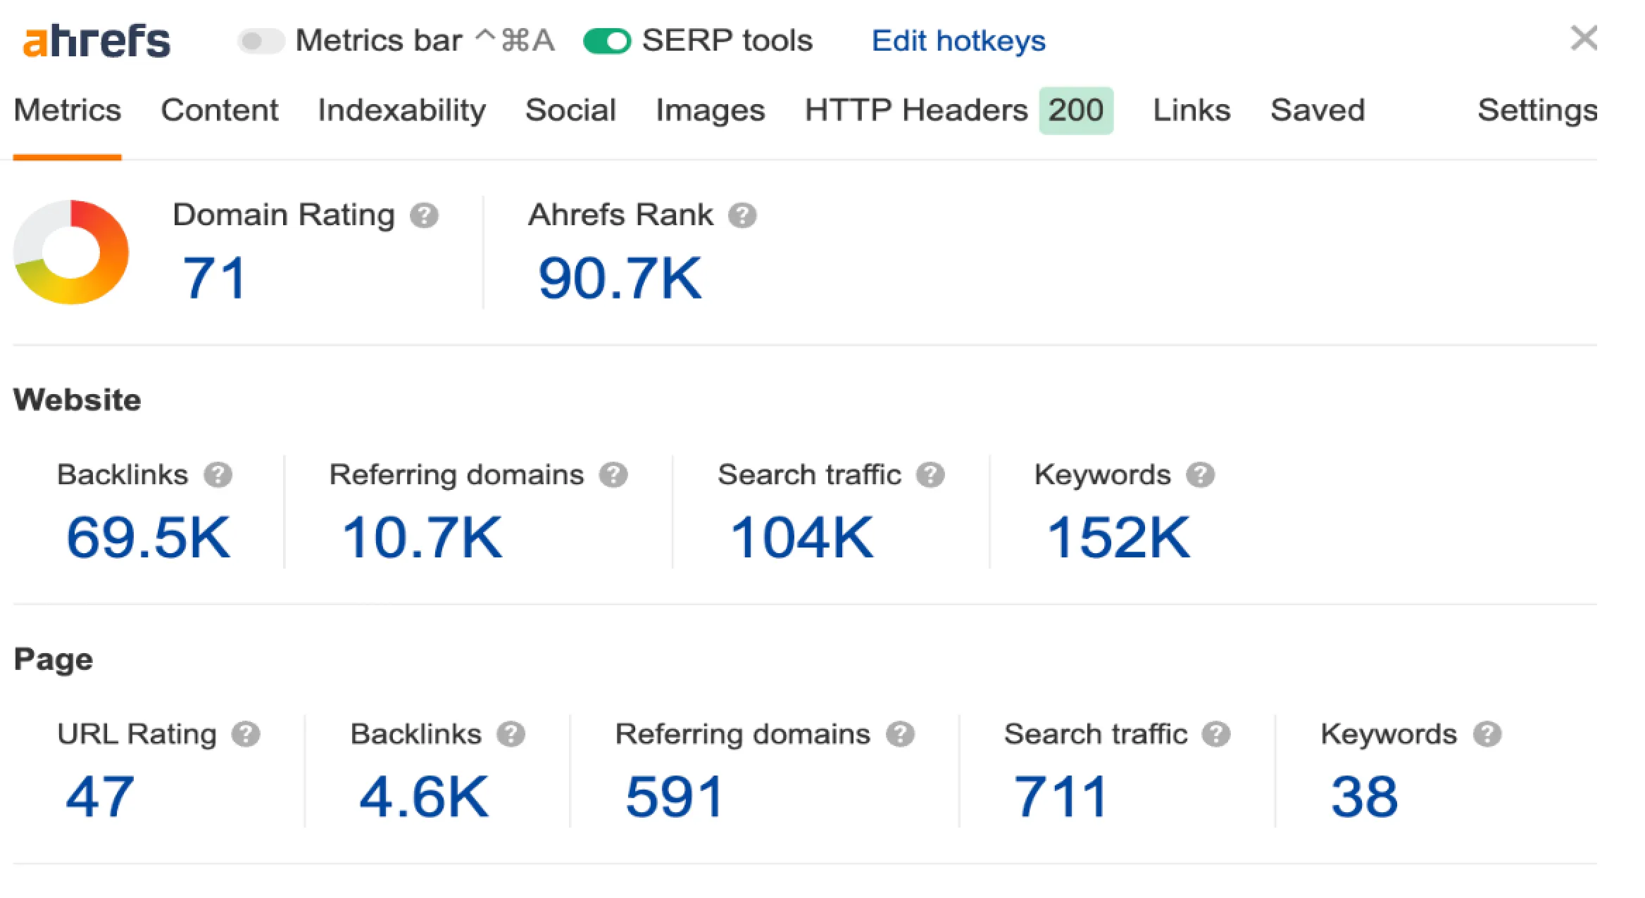Show help for Website Backlinks
This screenshot has height=898, width=1645.
218,475
